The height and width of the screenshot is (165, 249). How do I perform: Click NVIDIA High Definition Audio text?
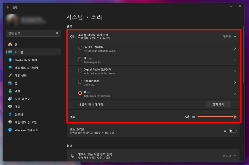click(99, 51)
